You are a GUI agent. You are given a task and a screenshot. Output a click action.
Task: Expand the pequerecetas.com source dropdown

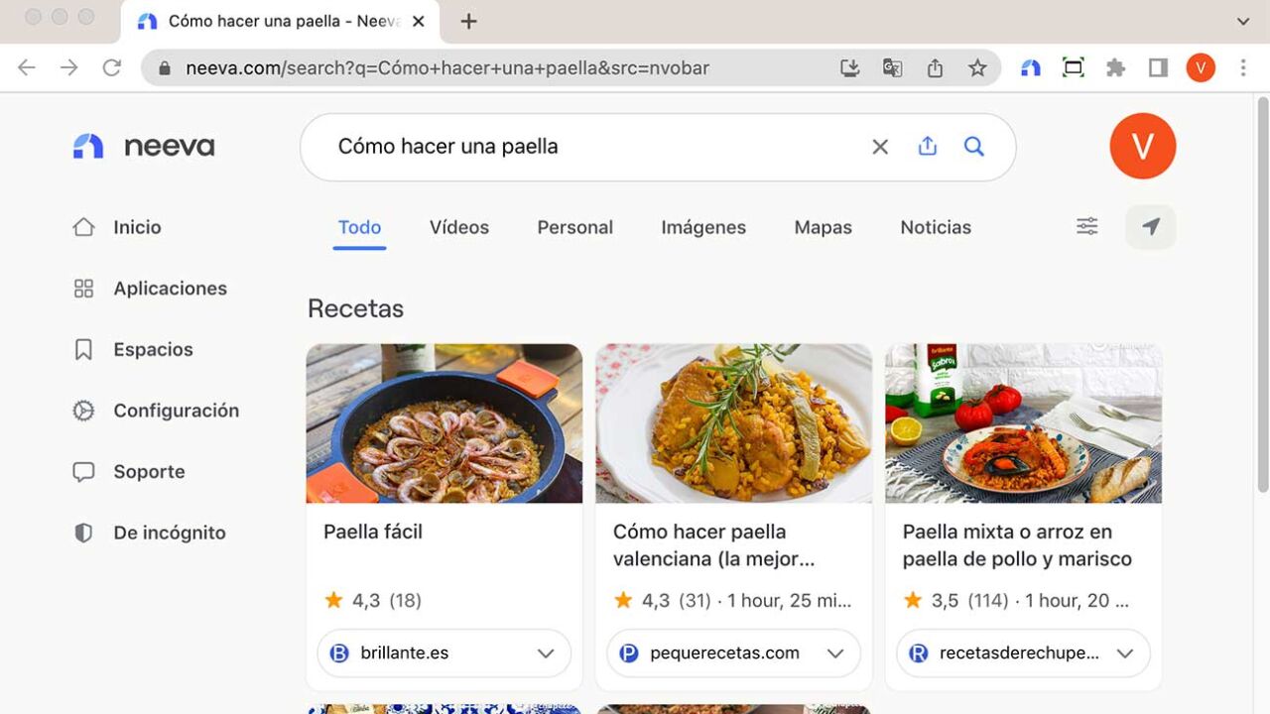[x=834, y=654]
